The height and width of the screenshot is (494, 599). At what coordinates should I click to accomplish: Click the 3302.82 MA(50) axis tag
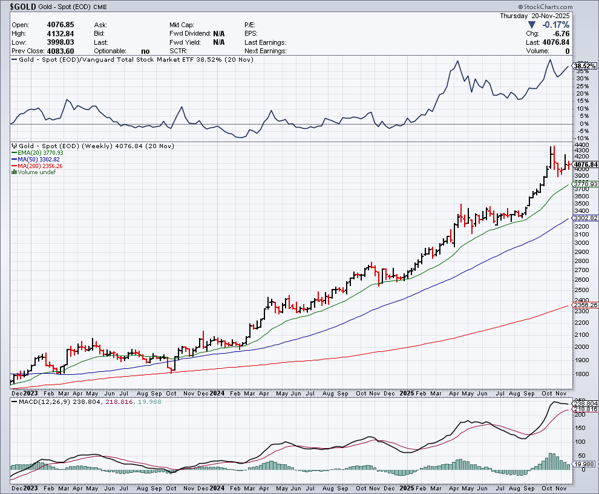(585, 218)
